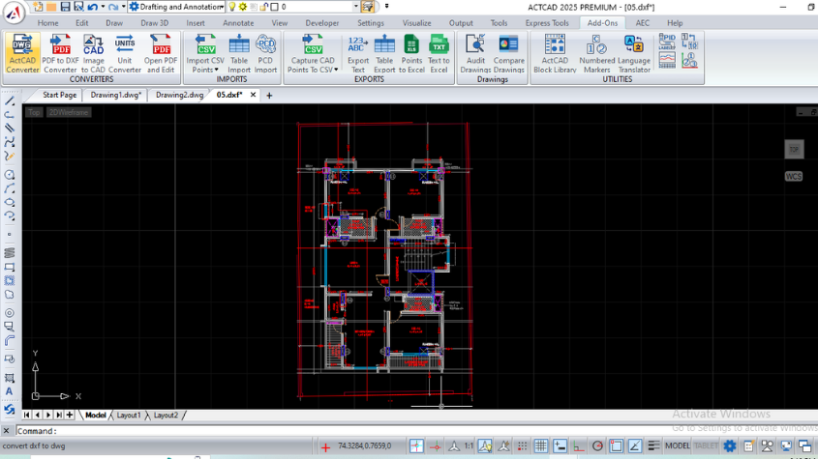Open Image to CAD converter
Screen dimensions: 818x459
point(93,54)
